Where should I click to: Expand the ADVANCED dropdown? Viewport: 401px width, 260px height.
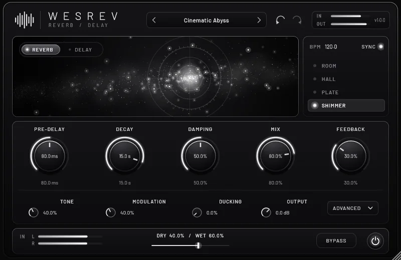pos(353,208)
